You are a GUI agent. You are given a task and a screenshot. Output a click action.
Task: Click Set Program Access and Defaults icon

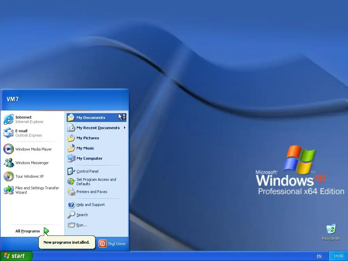click(x=71, y=181)
